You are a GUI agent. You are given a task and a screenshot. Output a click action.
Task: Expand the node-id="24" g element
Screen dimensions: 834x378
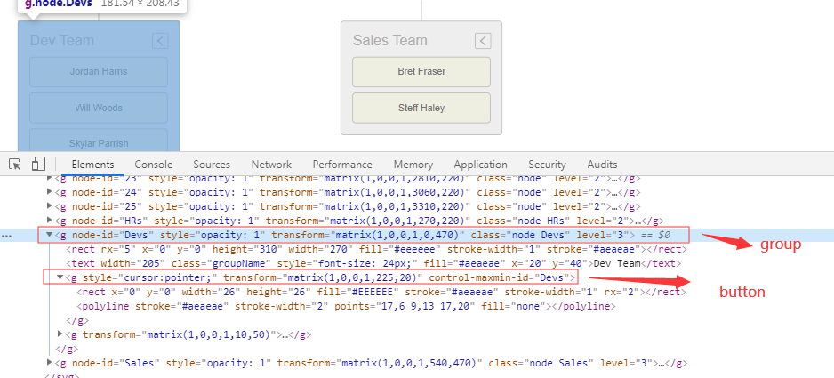[50, 191]
